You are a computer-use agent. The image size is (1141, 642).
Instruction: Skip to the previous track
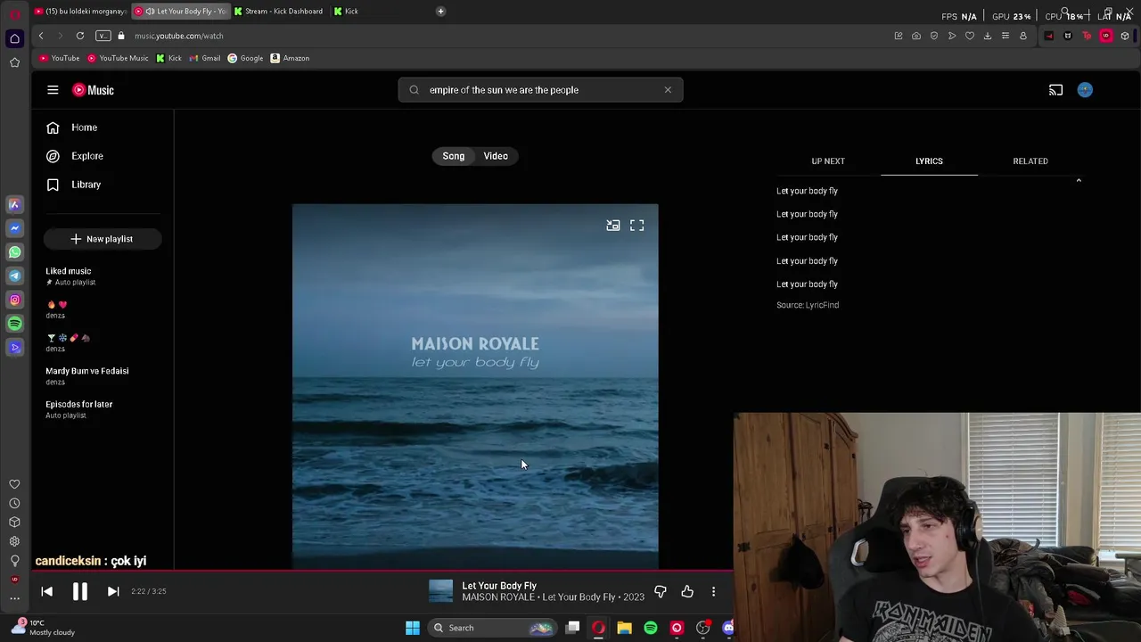[47, 591]
